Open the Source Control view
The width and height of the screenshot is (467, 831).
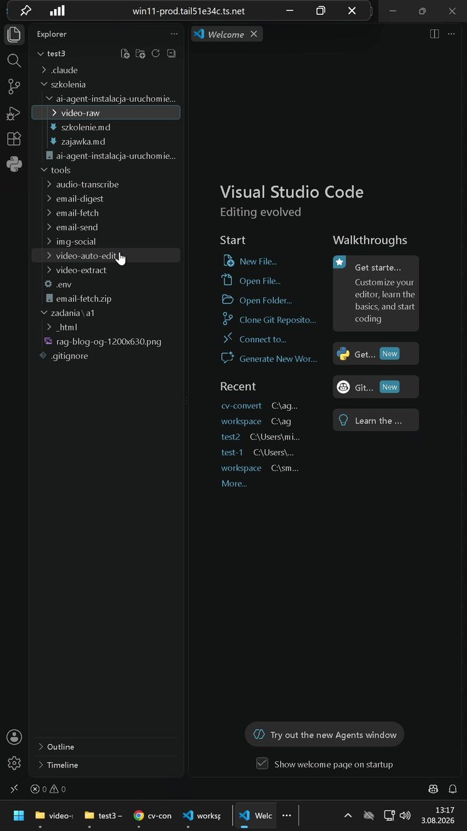click(x=14, y=86)
